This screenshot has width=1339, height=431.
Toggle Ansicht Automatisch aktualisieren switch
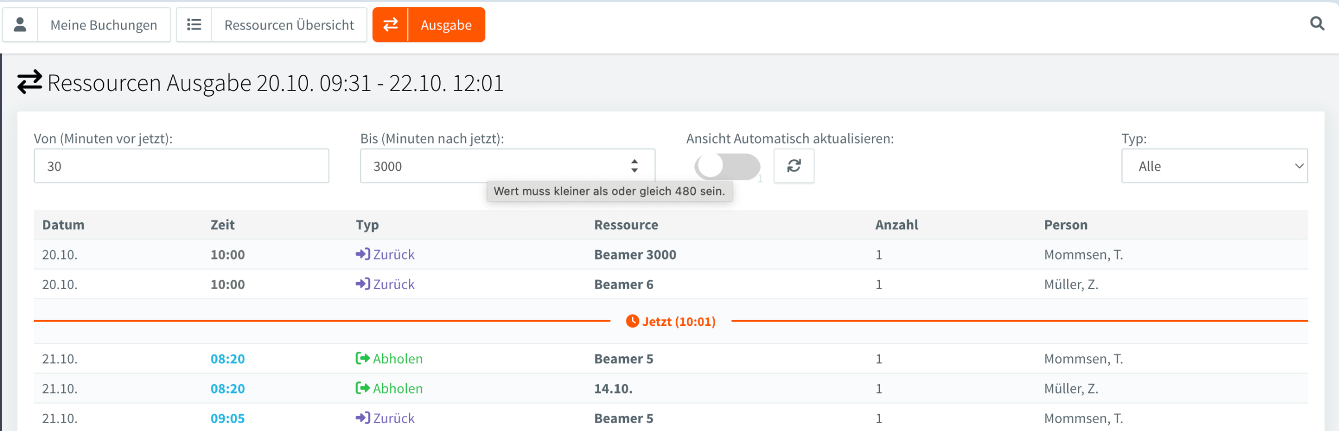point(726,166)
